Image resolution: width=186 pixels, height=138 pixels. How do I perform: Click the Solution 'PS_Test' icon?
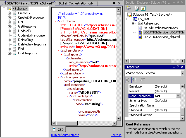(130, 14)
